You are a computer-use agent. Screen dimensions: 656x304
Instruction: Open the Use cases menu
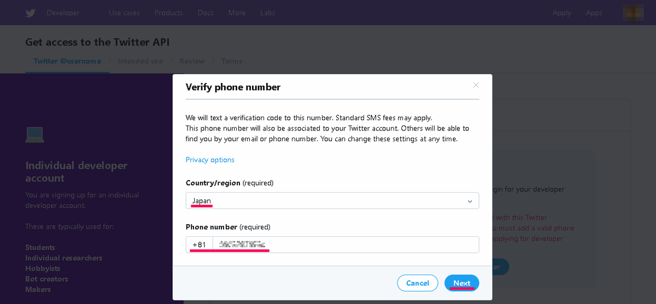click(124, 13)
